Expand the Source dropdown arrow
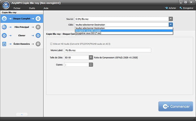The height and width of the screenshot is (121, 196). click(x=171, y=19)
